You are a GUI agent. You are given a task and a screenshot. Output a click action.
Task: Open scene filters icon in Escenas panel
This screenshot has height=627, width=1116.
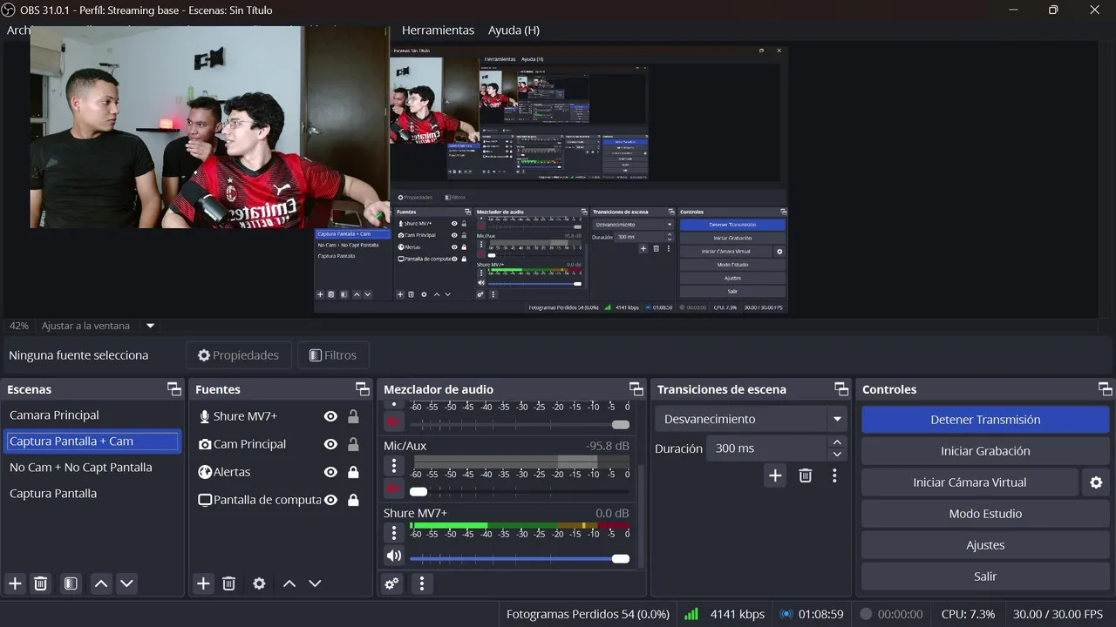[x=71, y=583]
